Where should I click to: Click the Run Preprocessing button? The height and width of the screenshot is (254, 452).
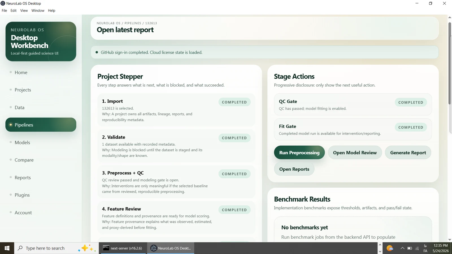299,152
